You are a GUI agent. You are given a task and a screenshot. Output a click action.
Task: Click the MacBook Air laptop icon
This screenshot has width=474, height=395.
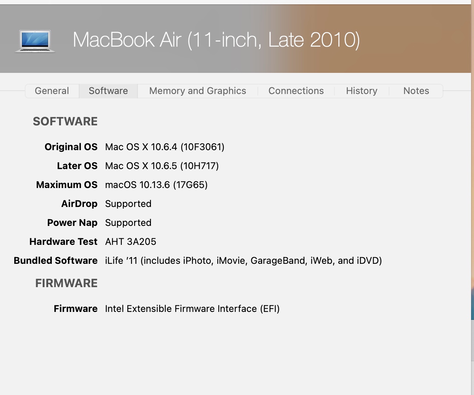[35, 41]
